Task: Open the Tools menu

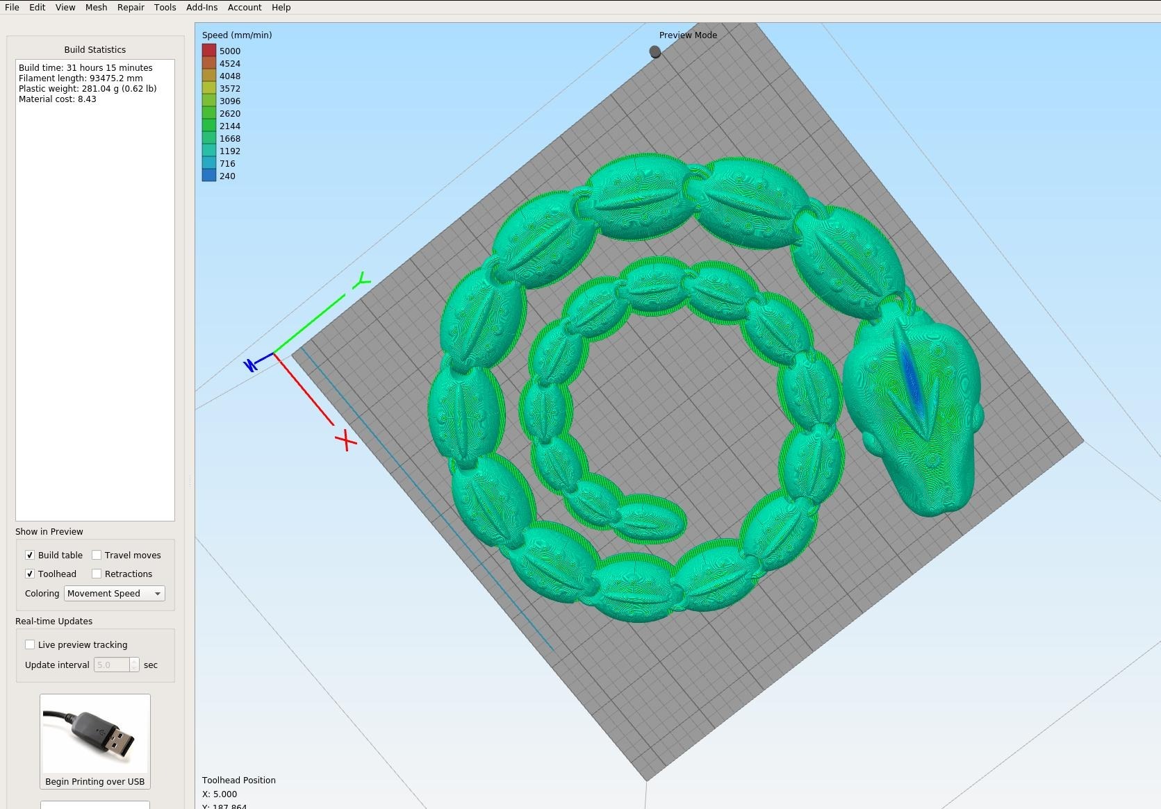Action: 165,7
